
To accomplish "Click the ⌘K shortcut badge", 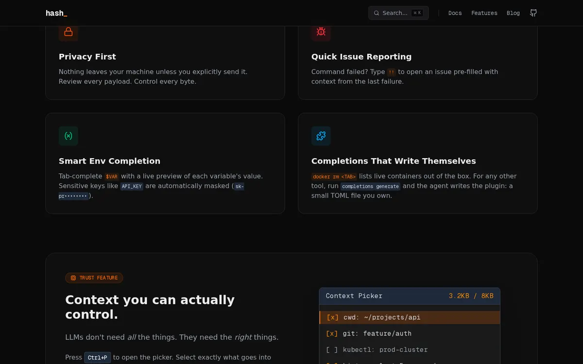I will (417, 13).
